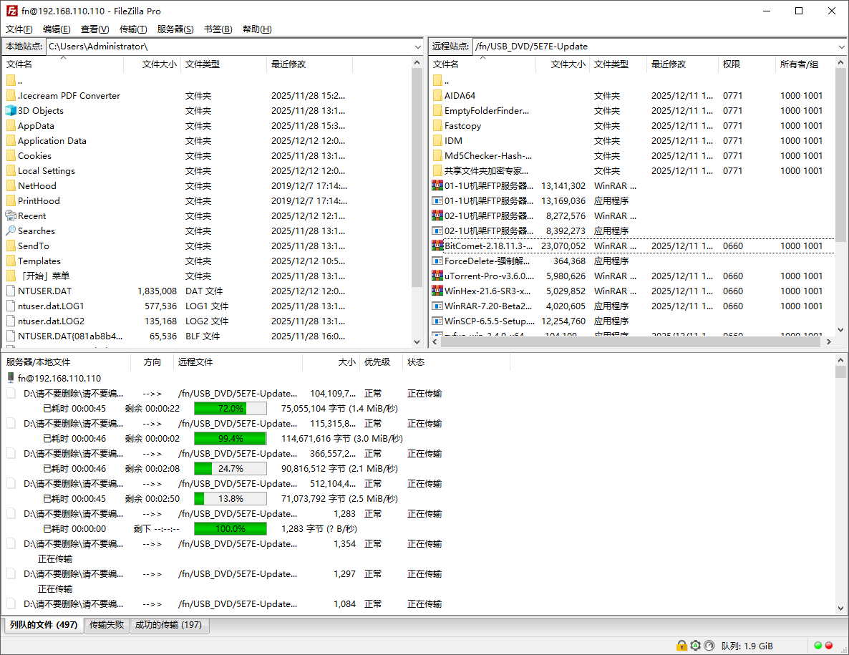Click the .Icecream PDF Converter folder icon

11,95
